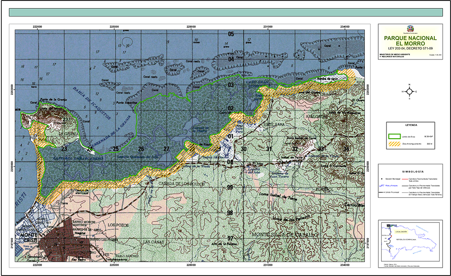Click the Sección Municipal dot symbol
This screenshot has height=276, width=451.
pos(382,179)
